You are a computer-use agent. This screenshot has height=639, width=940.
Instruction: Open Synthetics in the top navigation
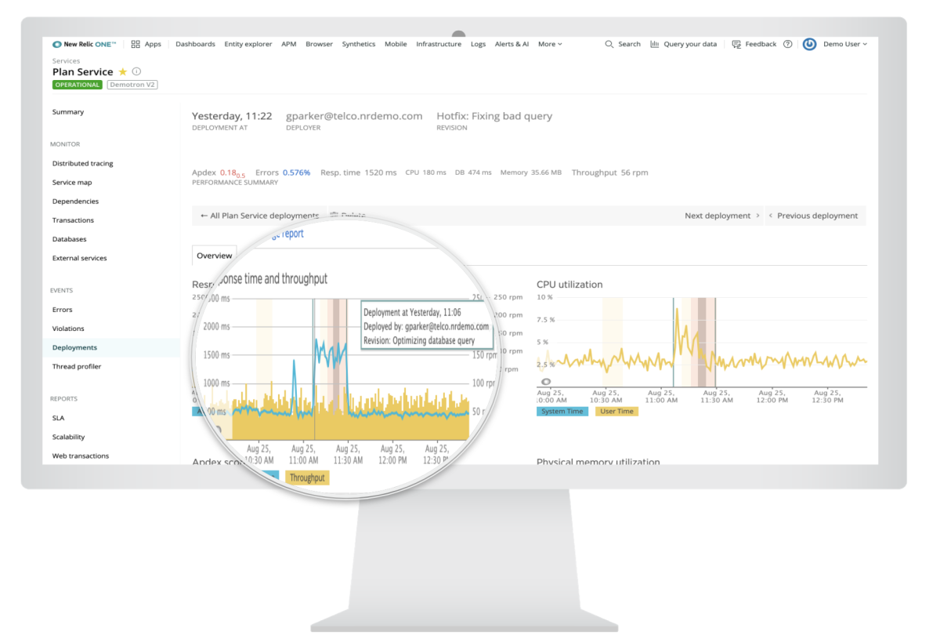click(359, 44)
